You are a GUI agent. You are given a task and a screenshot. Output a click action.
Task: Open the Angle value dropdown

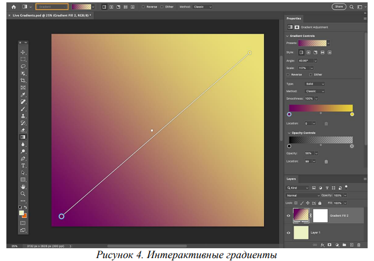pos(316,61)
